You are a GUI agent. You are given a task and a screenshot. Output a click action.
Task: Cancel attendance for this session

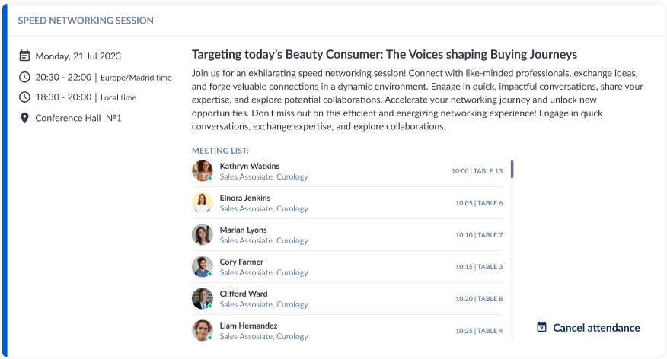coord(595,328)
